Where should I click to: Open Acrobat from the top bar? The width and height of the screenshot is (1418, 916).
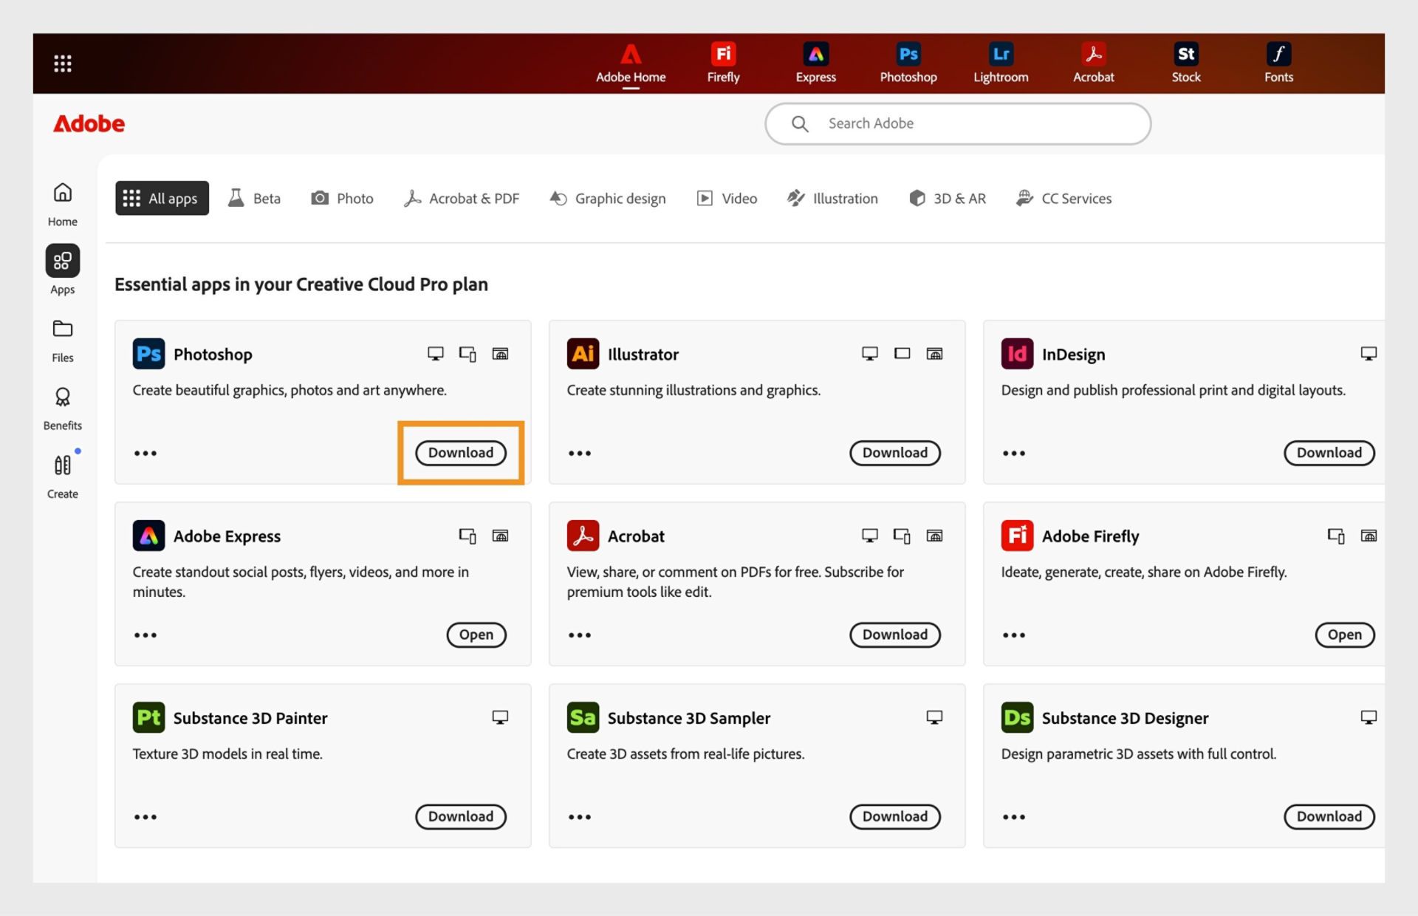1093,64
